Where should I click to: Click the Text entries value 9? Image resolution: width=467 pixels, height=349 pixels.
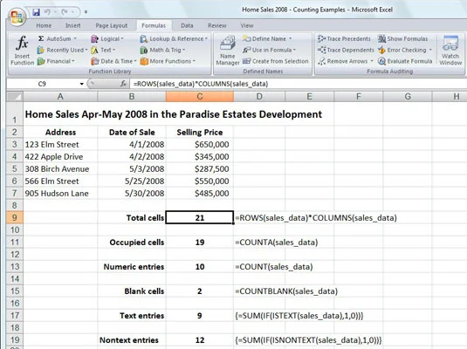pos(200,316)
